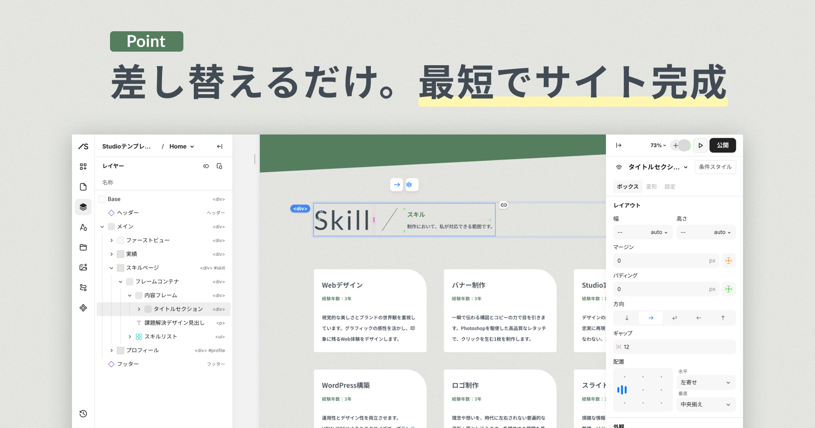815x428 pixels.
Task: Open the 中央揃え vertical alignment dropdown
Action: pyautogui.click(x=706, y=404)
